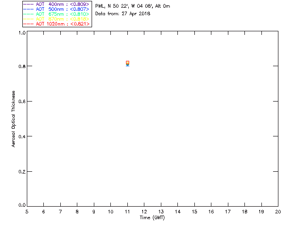Click the 'Data from: 27 Apr 2018' line
Screen dimensions: 286x229
coord(123,14)
